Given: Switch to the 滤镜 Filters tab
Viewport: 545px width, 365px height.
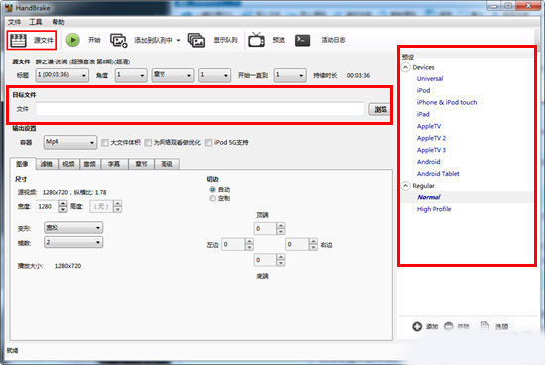Looking at the screenshot, I should [47, 164].
